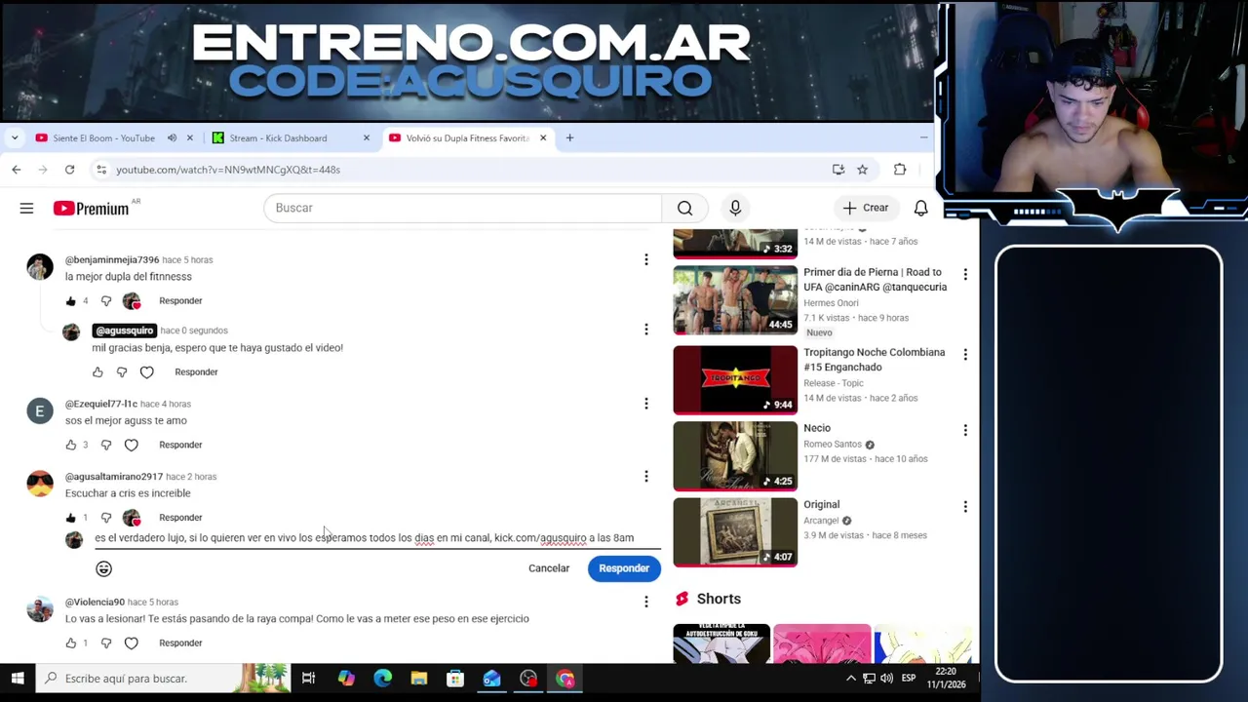
Task: Select the Volvió su Dupla Fitness tab
Action: (467, 138)
